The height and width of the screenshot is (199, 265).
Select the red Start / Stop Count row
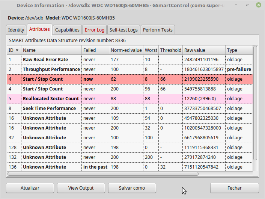pos(130,79)
